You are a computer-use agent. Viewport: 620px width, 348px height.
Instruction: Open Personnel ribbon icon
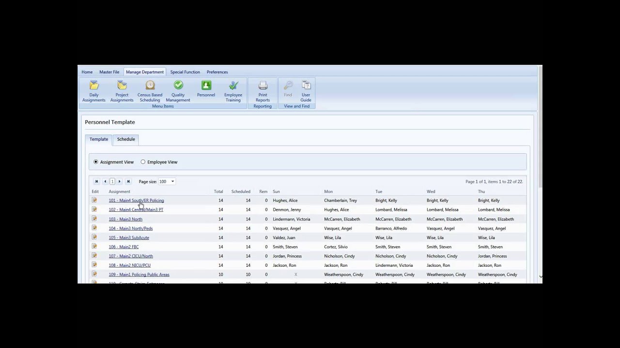coord(206,86)
